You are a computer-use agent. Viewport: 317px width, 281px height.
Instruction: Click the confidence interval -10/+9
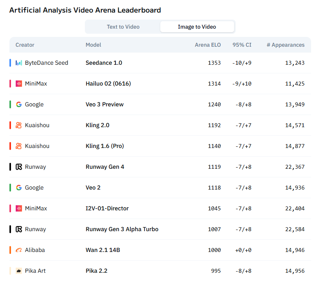point(242,63)
